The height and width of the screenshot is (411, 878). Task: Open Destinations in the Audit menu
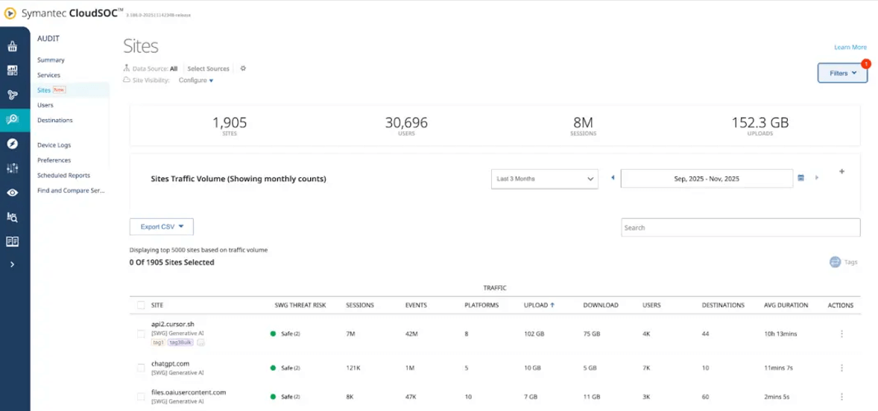tap(55, 120)
